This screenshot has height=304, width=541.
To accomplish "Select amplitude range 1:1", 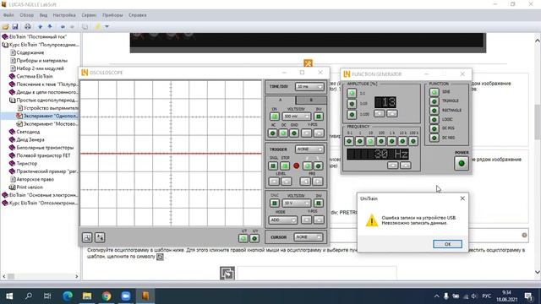I will point(352,93).
